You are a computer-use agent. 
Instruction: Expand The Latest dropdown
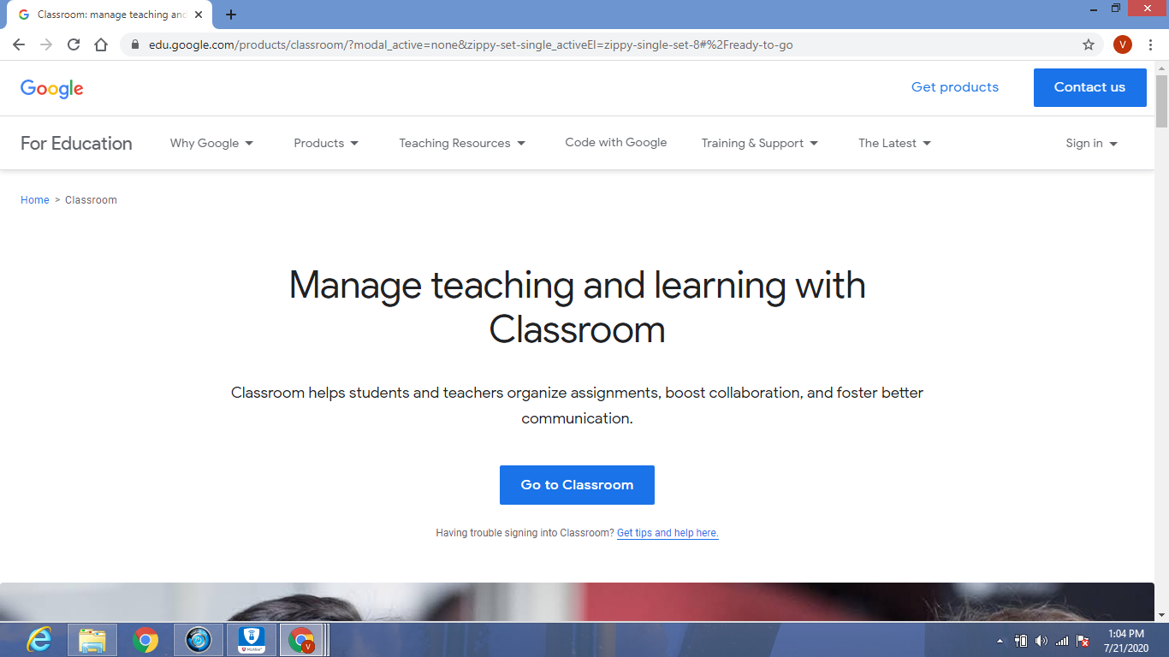[894, 143]
